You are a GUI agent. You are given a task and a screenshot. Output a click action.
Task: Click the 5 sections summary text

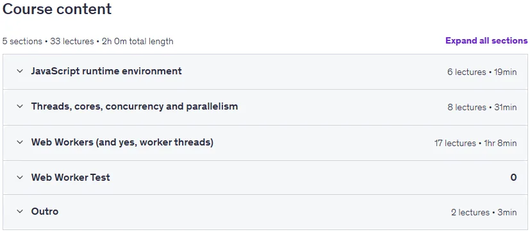pyautogui.click(x=22, y=41)
